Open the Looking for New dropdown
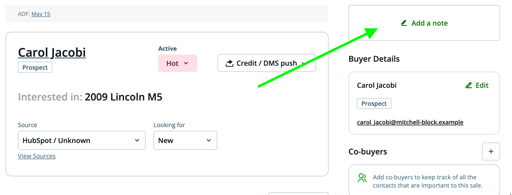Viewport: 512px width, 195px height. (185, 140)
